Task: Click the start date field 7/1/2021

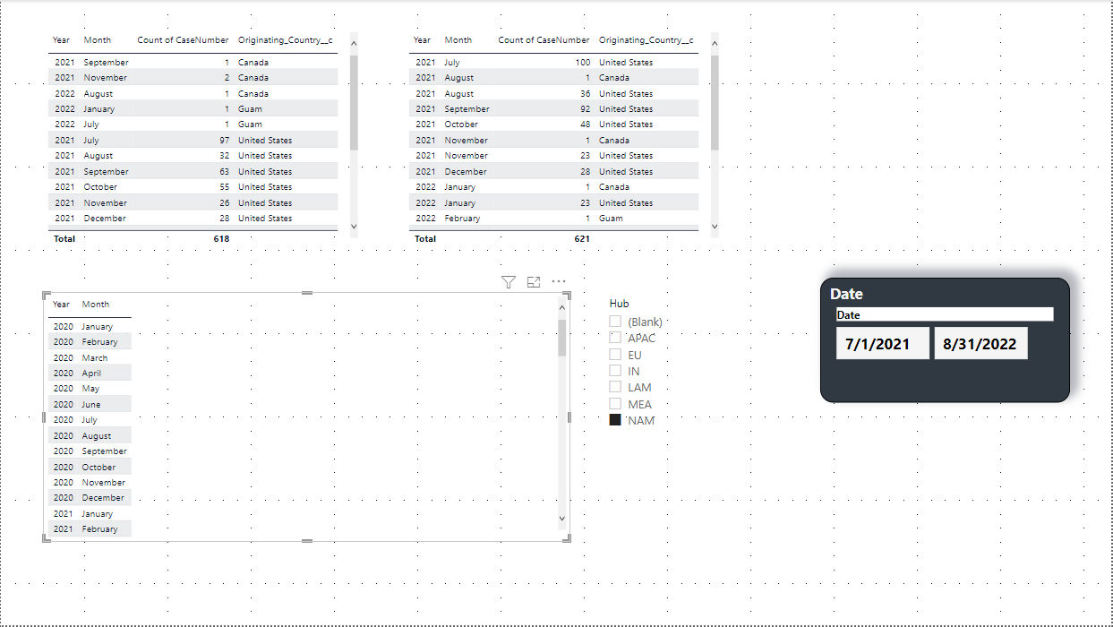Action: 883,343
